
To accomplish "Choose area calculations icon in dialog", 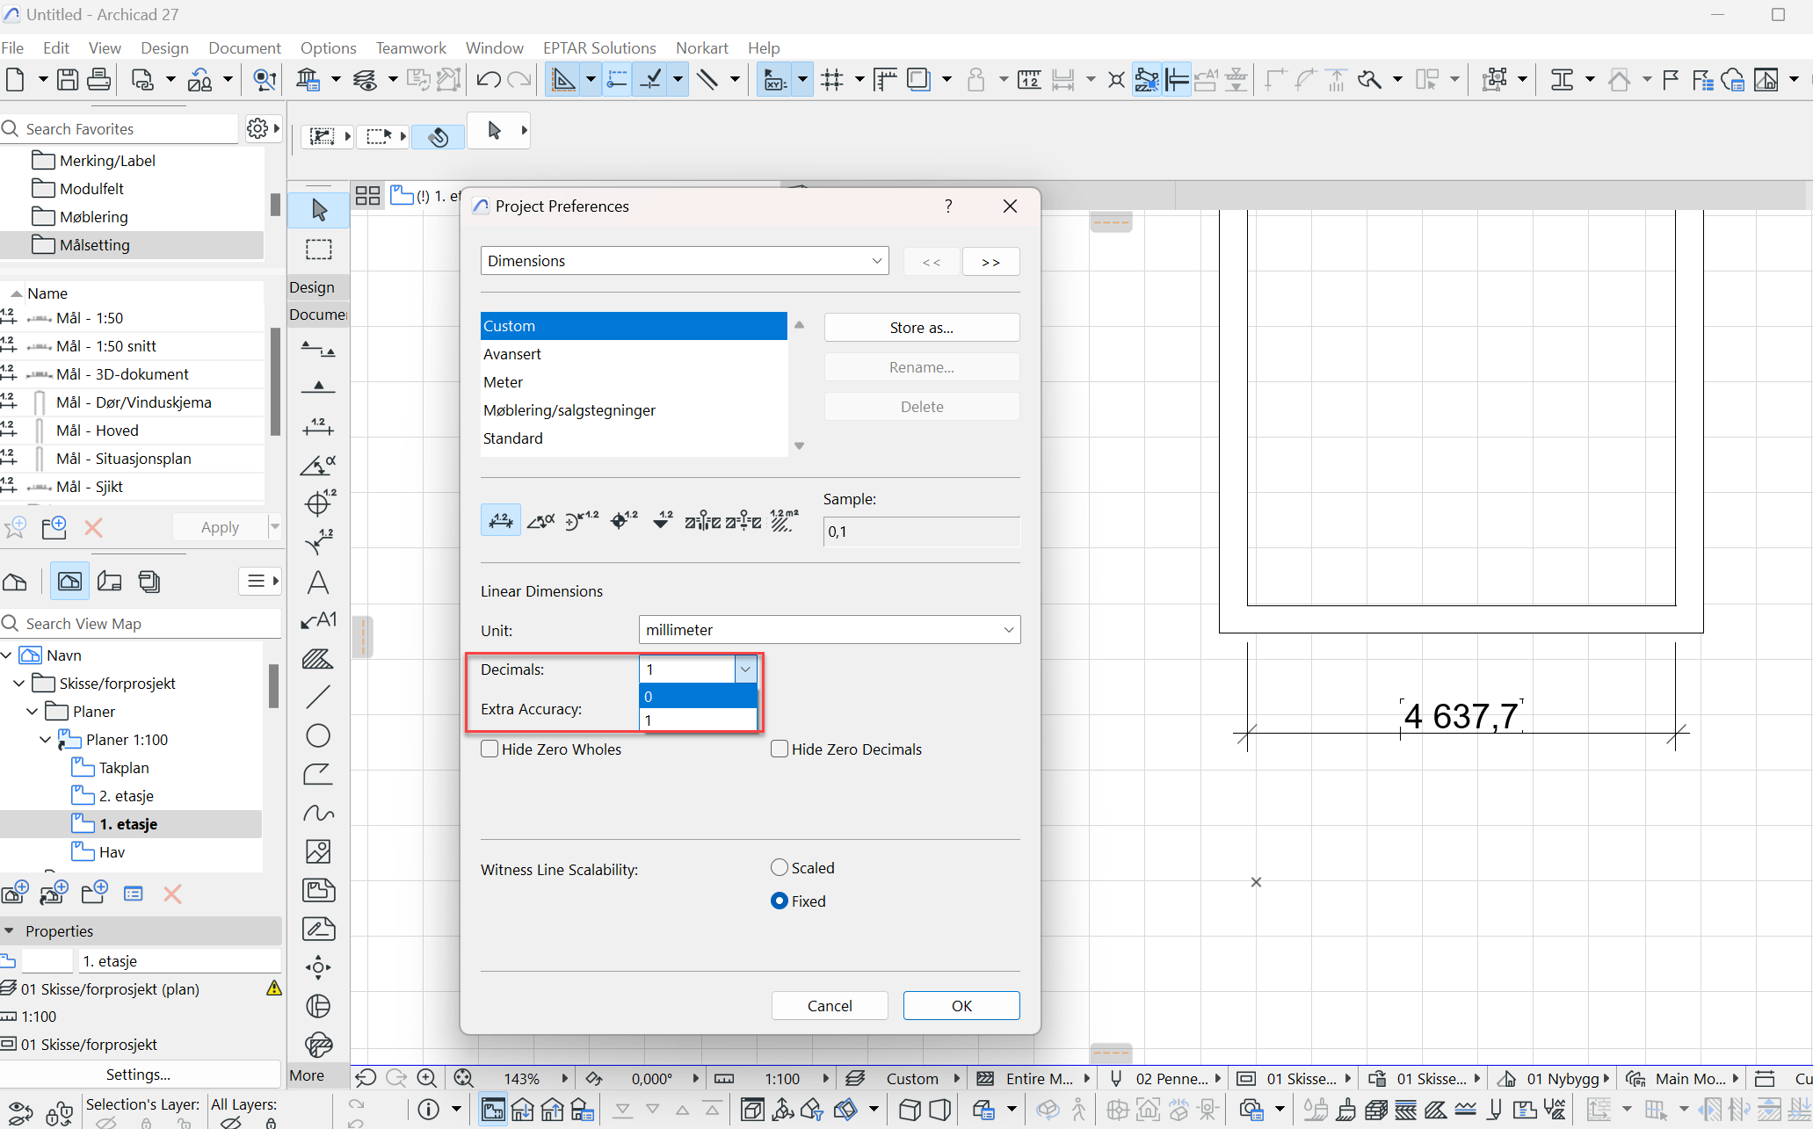I will coord(784,521).
